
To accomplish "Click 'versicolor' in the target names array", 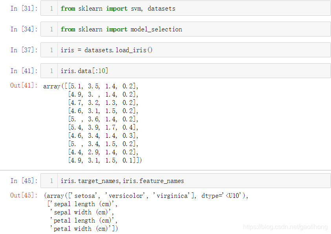I will [124, 195].
